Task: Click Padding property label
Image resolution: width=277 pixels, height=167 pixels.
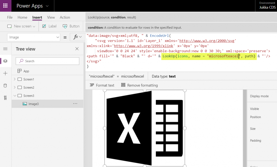Action: coord(255,141)
